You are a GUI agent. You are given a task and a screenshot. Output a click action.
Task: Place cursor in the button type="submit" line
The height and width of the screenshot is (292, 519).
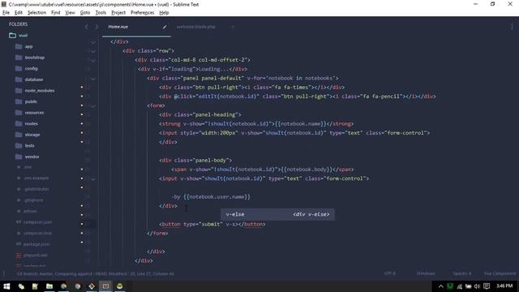[212, 224]
